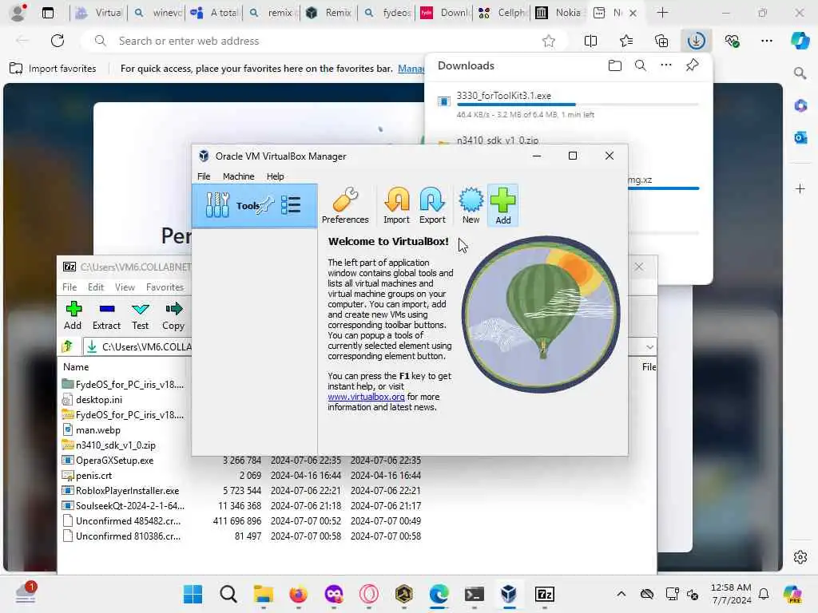The width and height of the screenshot is (818, 613).
Task: Click the Export appliance icon in VirtualBox
Action: coord(432,205)
